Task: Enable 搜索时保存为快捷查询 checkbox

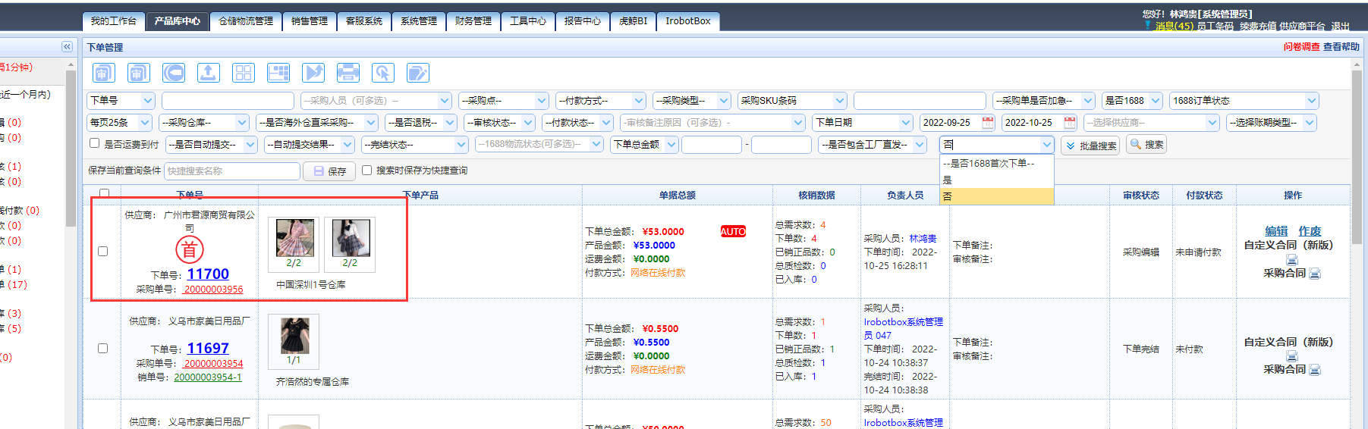Action: pos(367,171)
